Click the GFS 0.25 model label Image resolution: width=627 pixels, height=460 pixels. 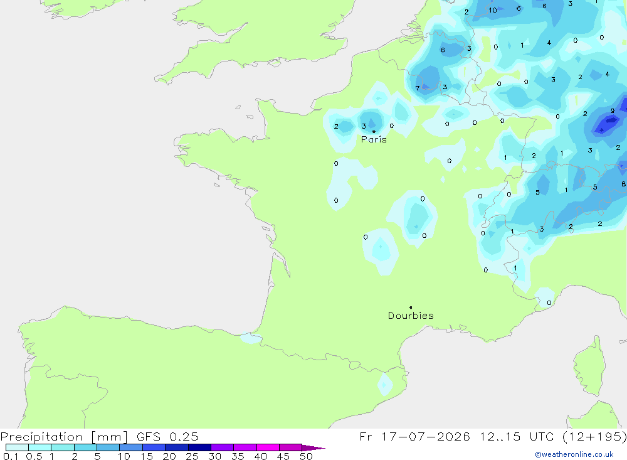[167, 436]
